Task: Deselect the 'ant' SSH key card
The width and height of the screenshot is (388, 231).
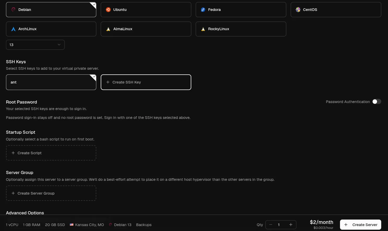Action: coord(51,82)
